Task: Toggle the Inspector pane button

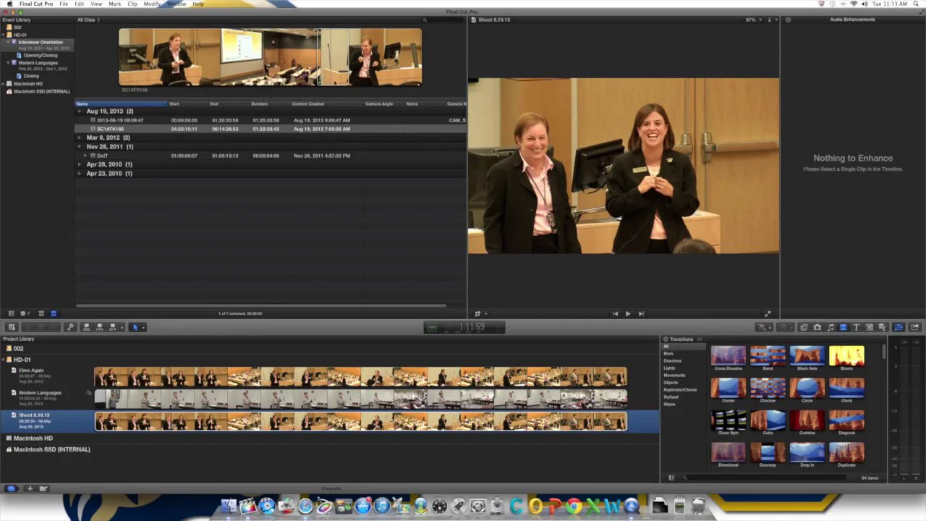Action: point(899,327)
